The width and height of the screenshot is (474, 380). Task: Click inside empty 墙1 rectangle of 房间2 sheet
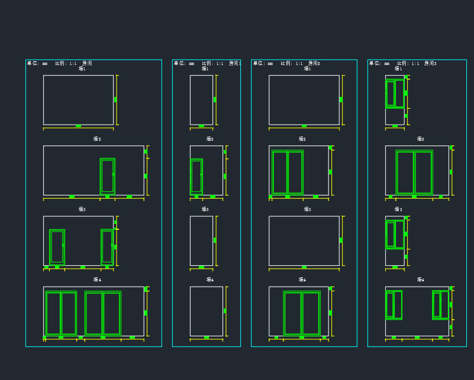coord(304,100)
